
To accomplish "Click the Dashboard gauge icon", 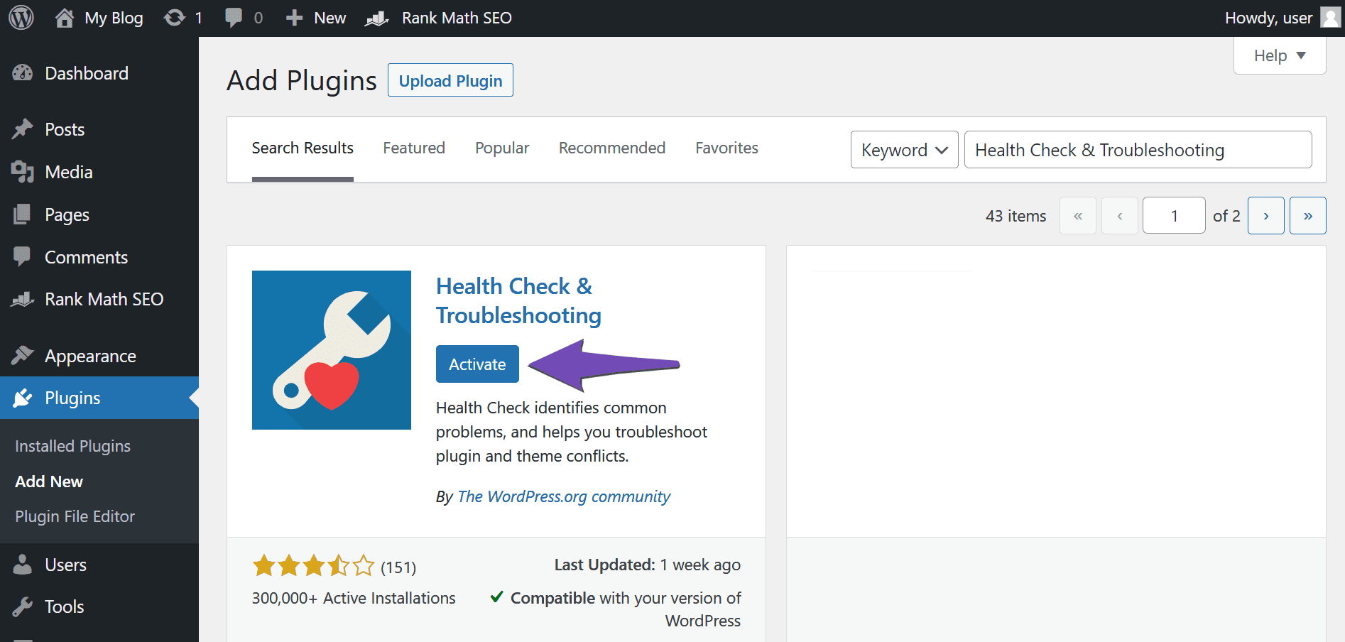I will (x=23, y=73).
